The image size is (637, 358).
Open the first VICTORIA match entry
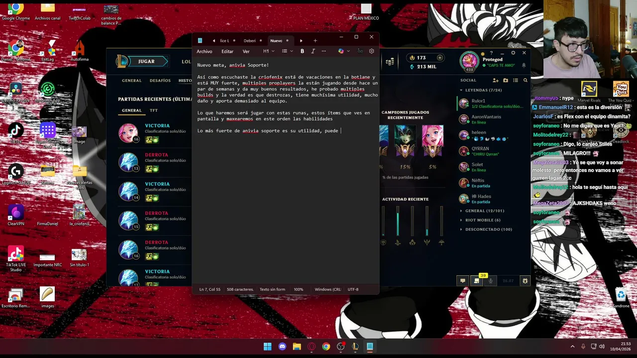click(154, 133)
